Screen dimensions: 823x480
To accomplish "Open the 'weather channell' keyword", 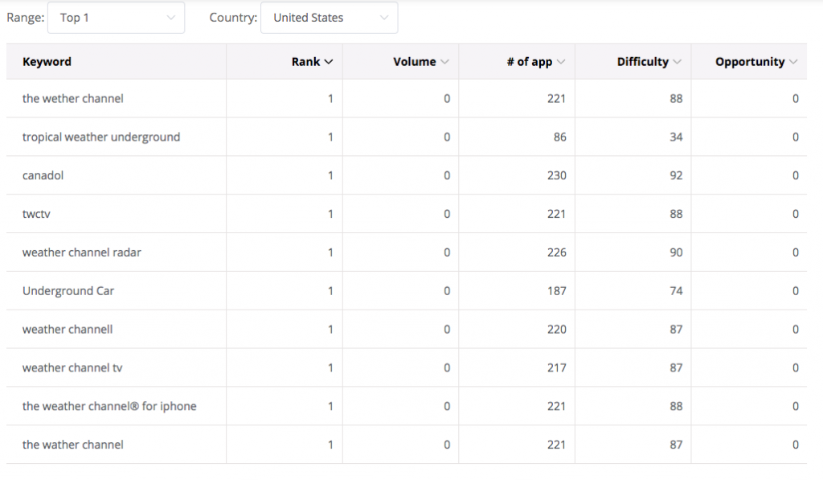I will click(x=68, y=330).
